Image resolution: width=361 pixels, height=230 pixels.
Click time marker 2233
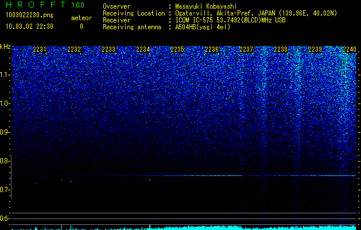[108, 49]
